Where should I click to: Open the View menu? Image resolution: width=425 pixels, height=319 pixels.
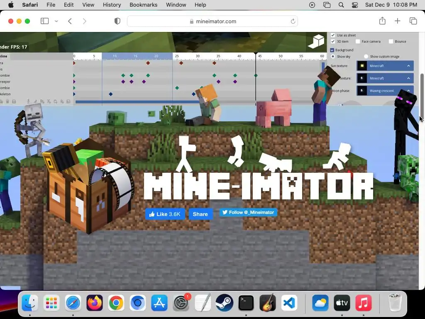88,5
